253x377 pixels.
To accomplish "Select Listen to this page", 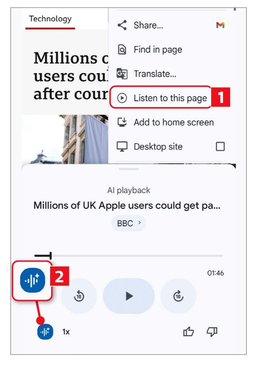I will [160, 98].
